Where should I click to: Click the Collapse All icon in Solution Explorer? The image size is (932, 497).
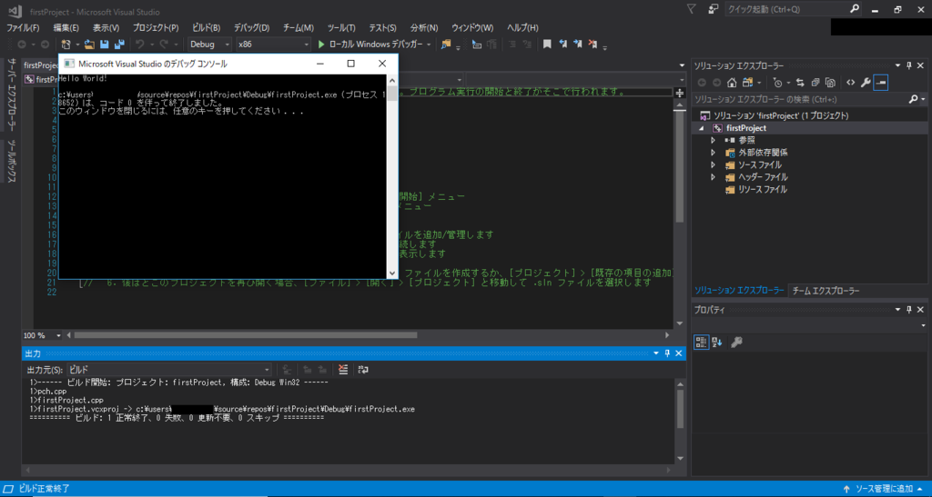(x=815, y=83)
